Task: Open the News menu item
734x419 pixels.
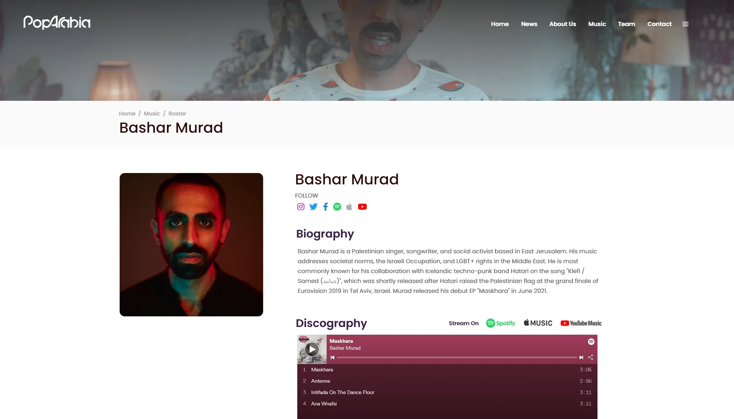Action: tap(529, 24)
